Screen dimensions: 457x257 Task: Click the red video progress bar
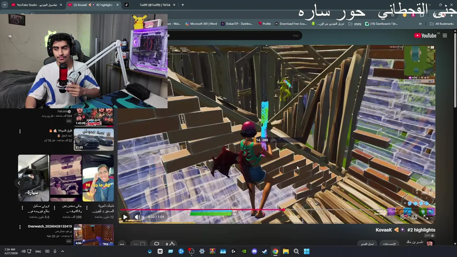(201, 210)
